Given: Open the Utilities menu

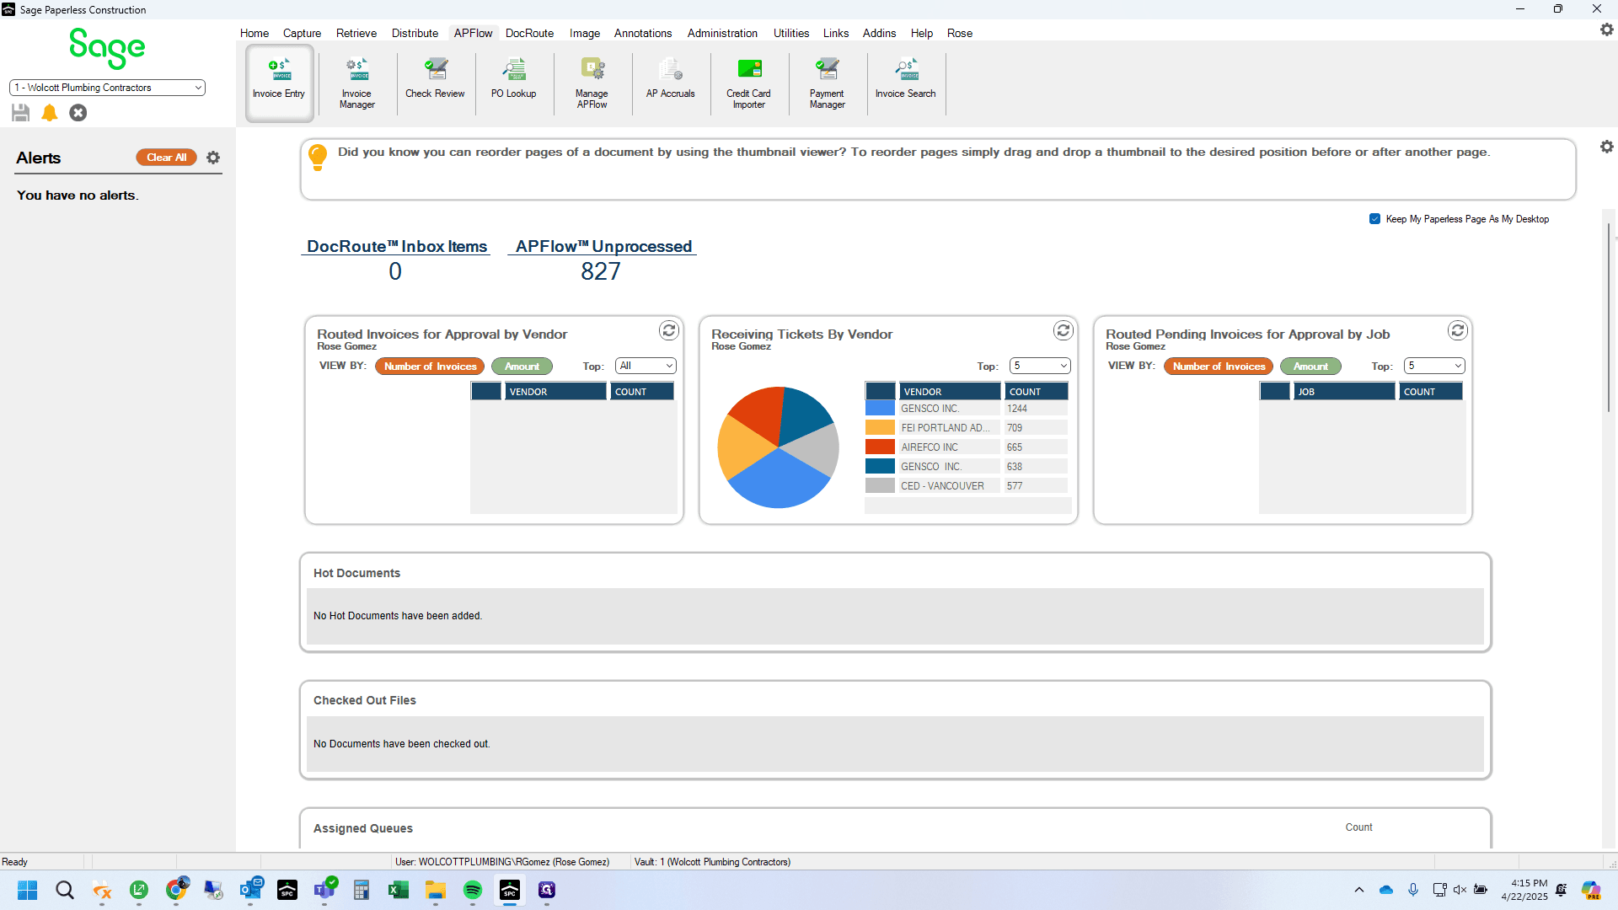Looking at the screenshot, I should coord(791,33).
